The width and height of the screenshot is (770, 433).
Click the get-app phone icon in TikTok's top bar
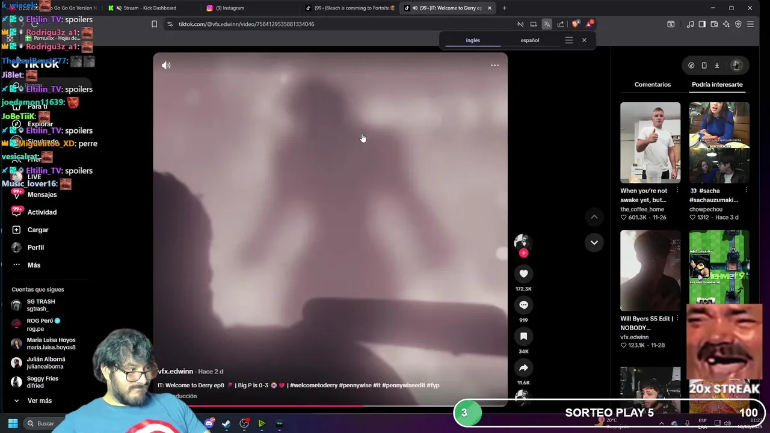[704, 65]
